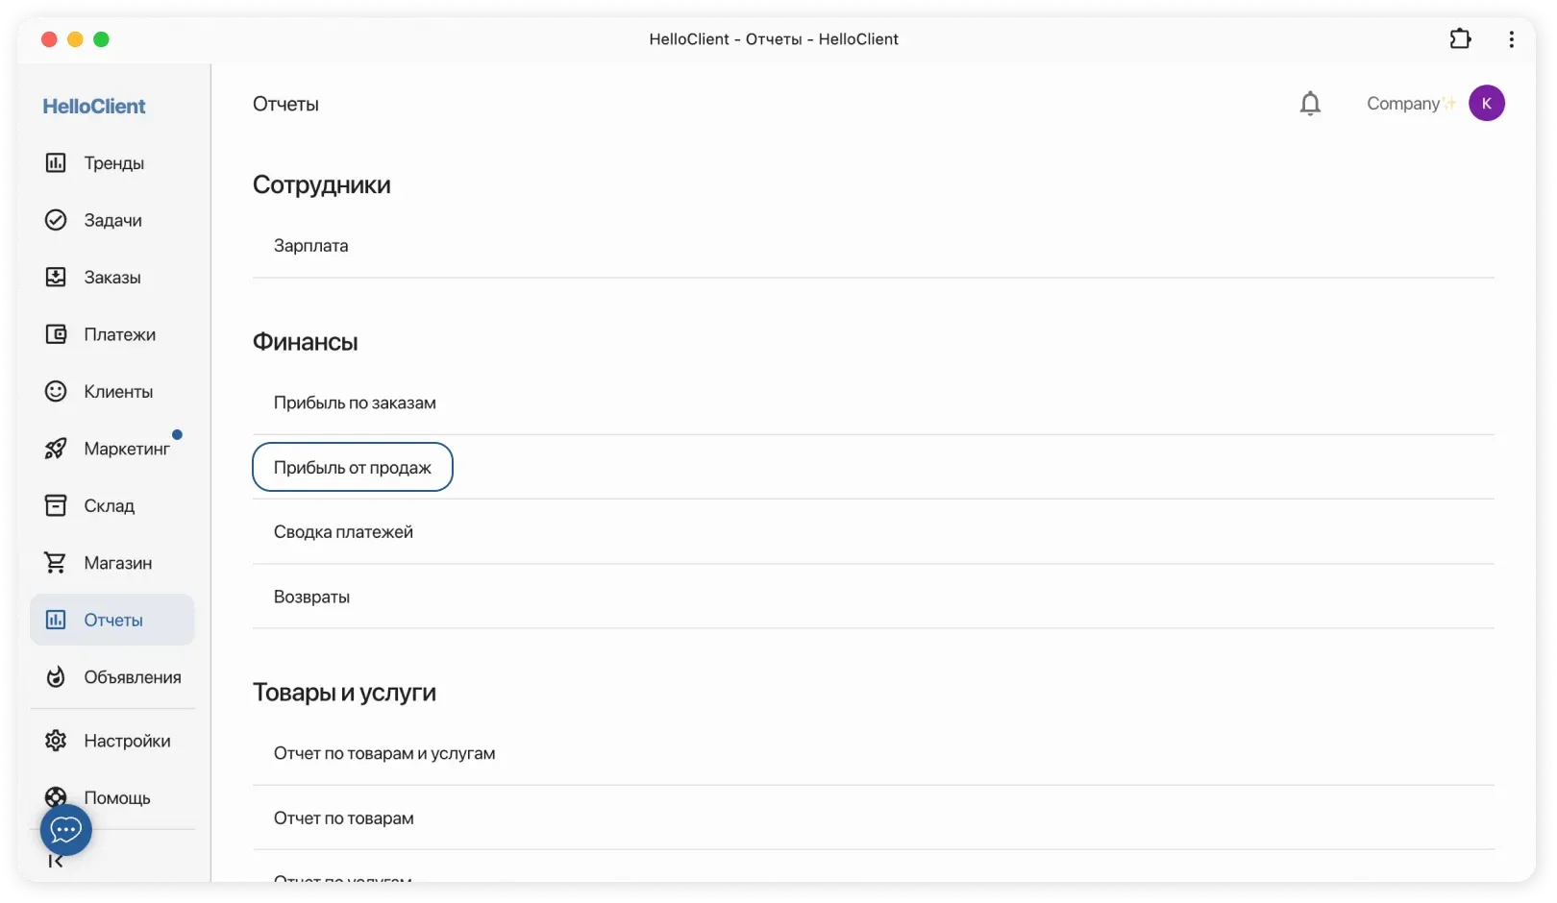Navigate to Клиенты section

coord(118,392)
